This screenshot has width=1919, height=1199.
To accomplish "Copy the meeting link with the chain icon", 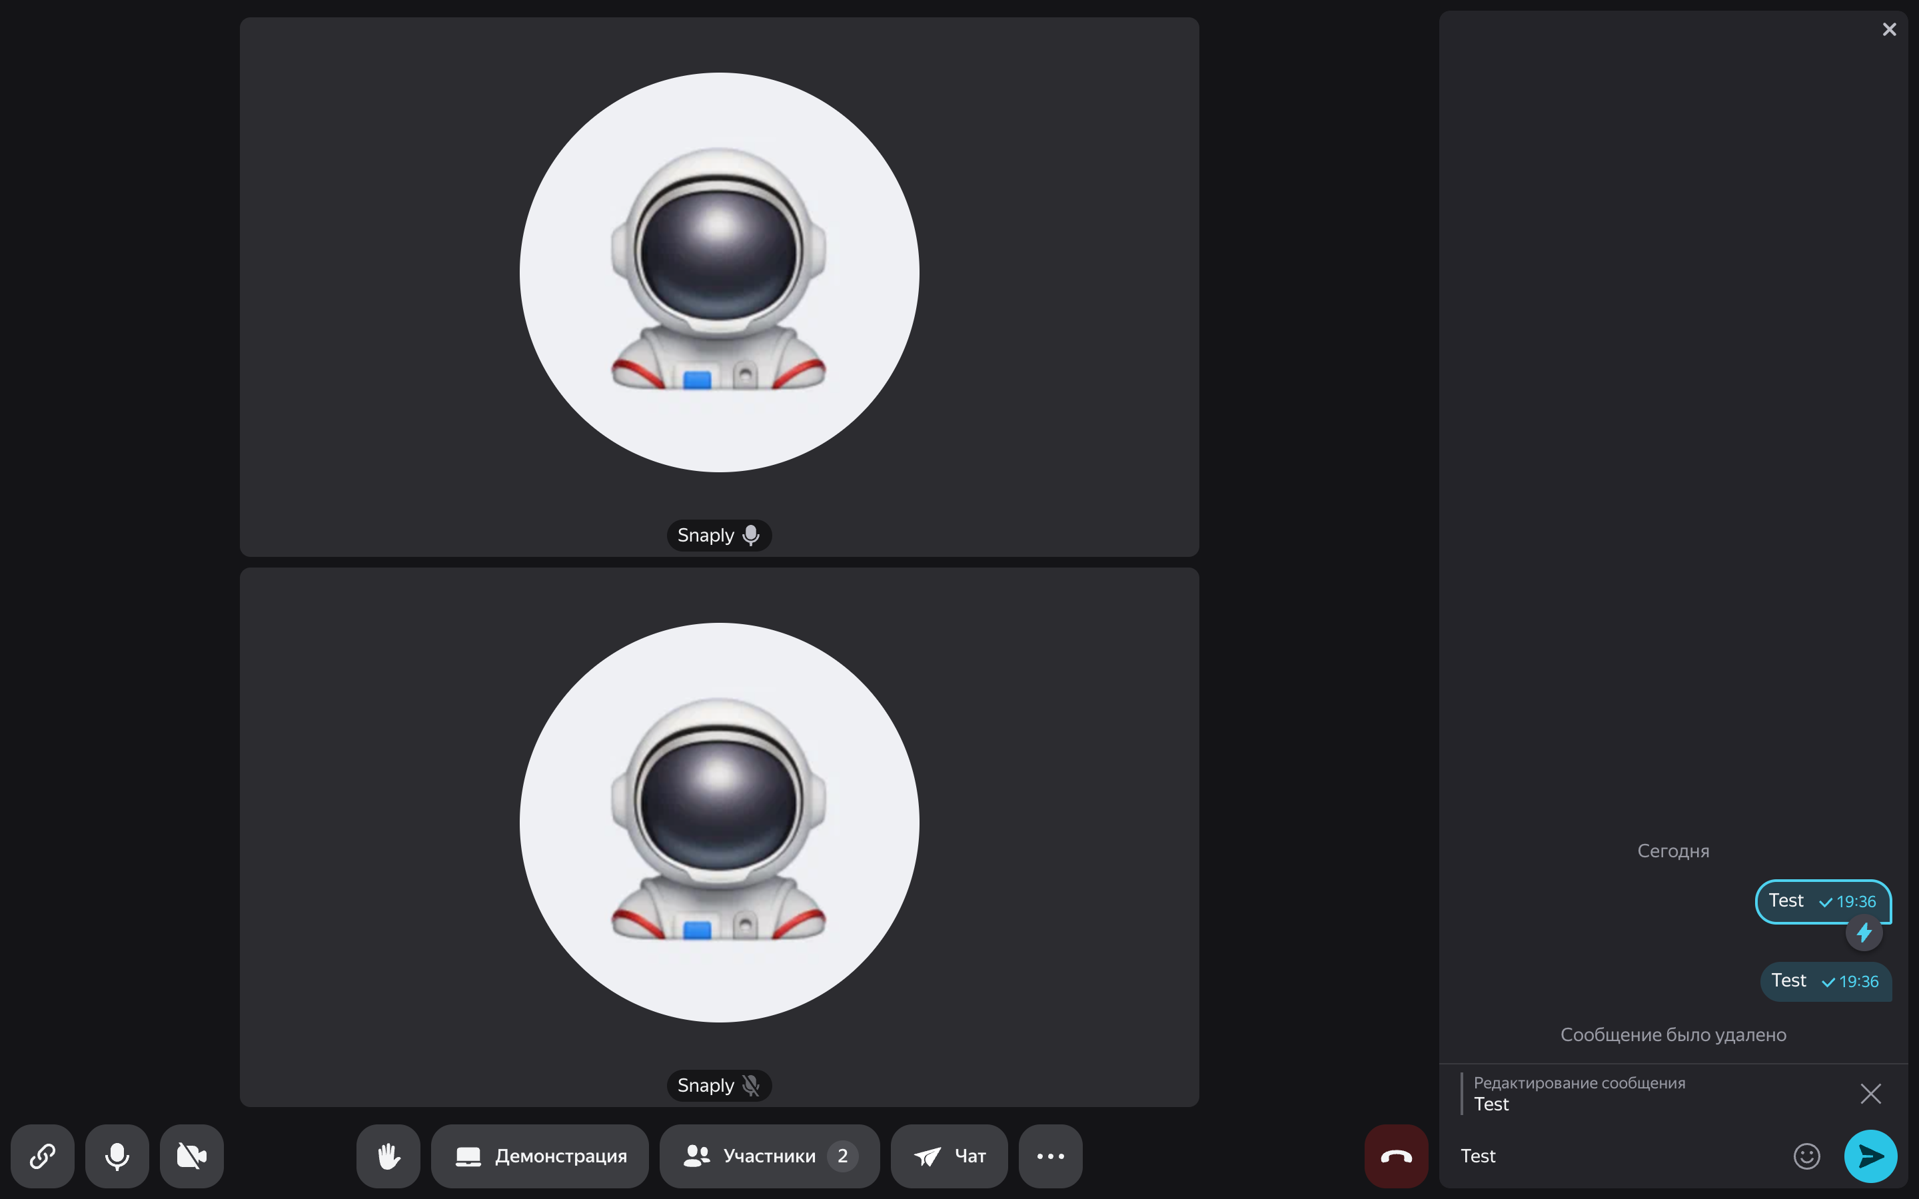I will point(43,1156).
